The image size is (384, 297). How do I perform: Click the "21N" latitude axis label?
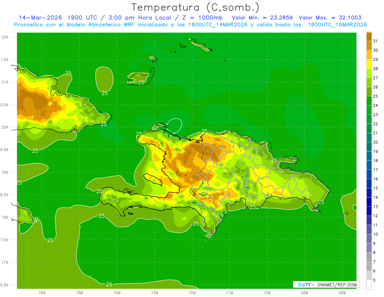pyautogui.click(x=5, y=82)
